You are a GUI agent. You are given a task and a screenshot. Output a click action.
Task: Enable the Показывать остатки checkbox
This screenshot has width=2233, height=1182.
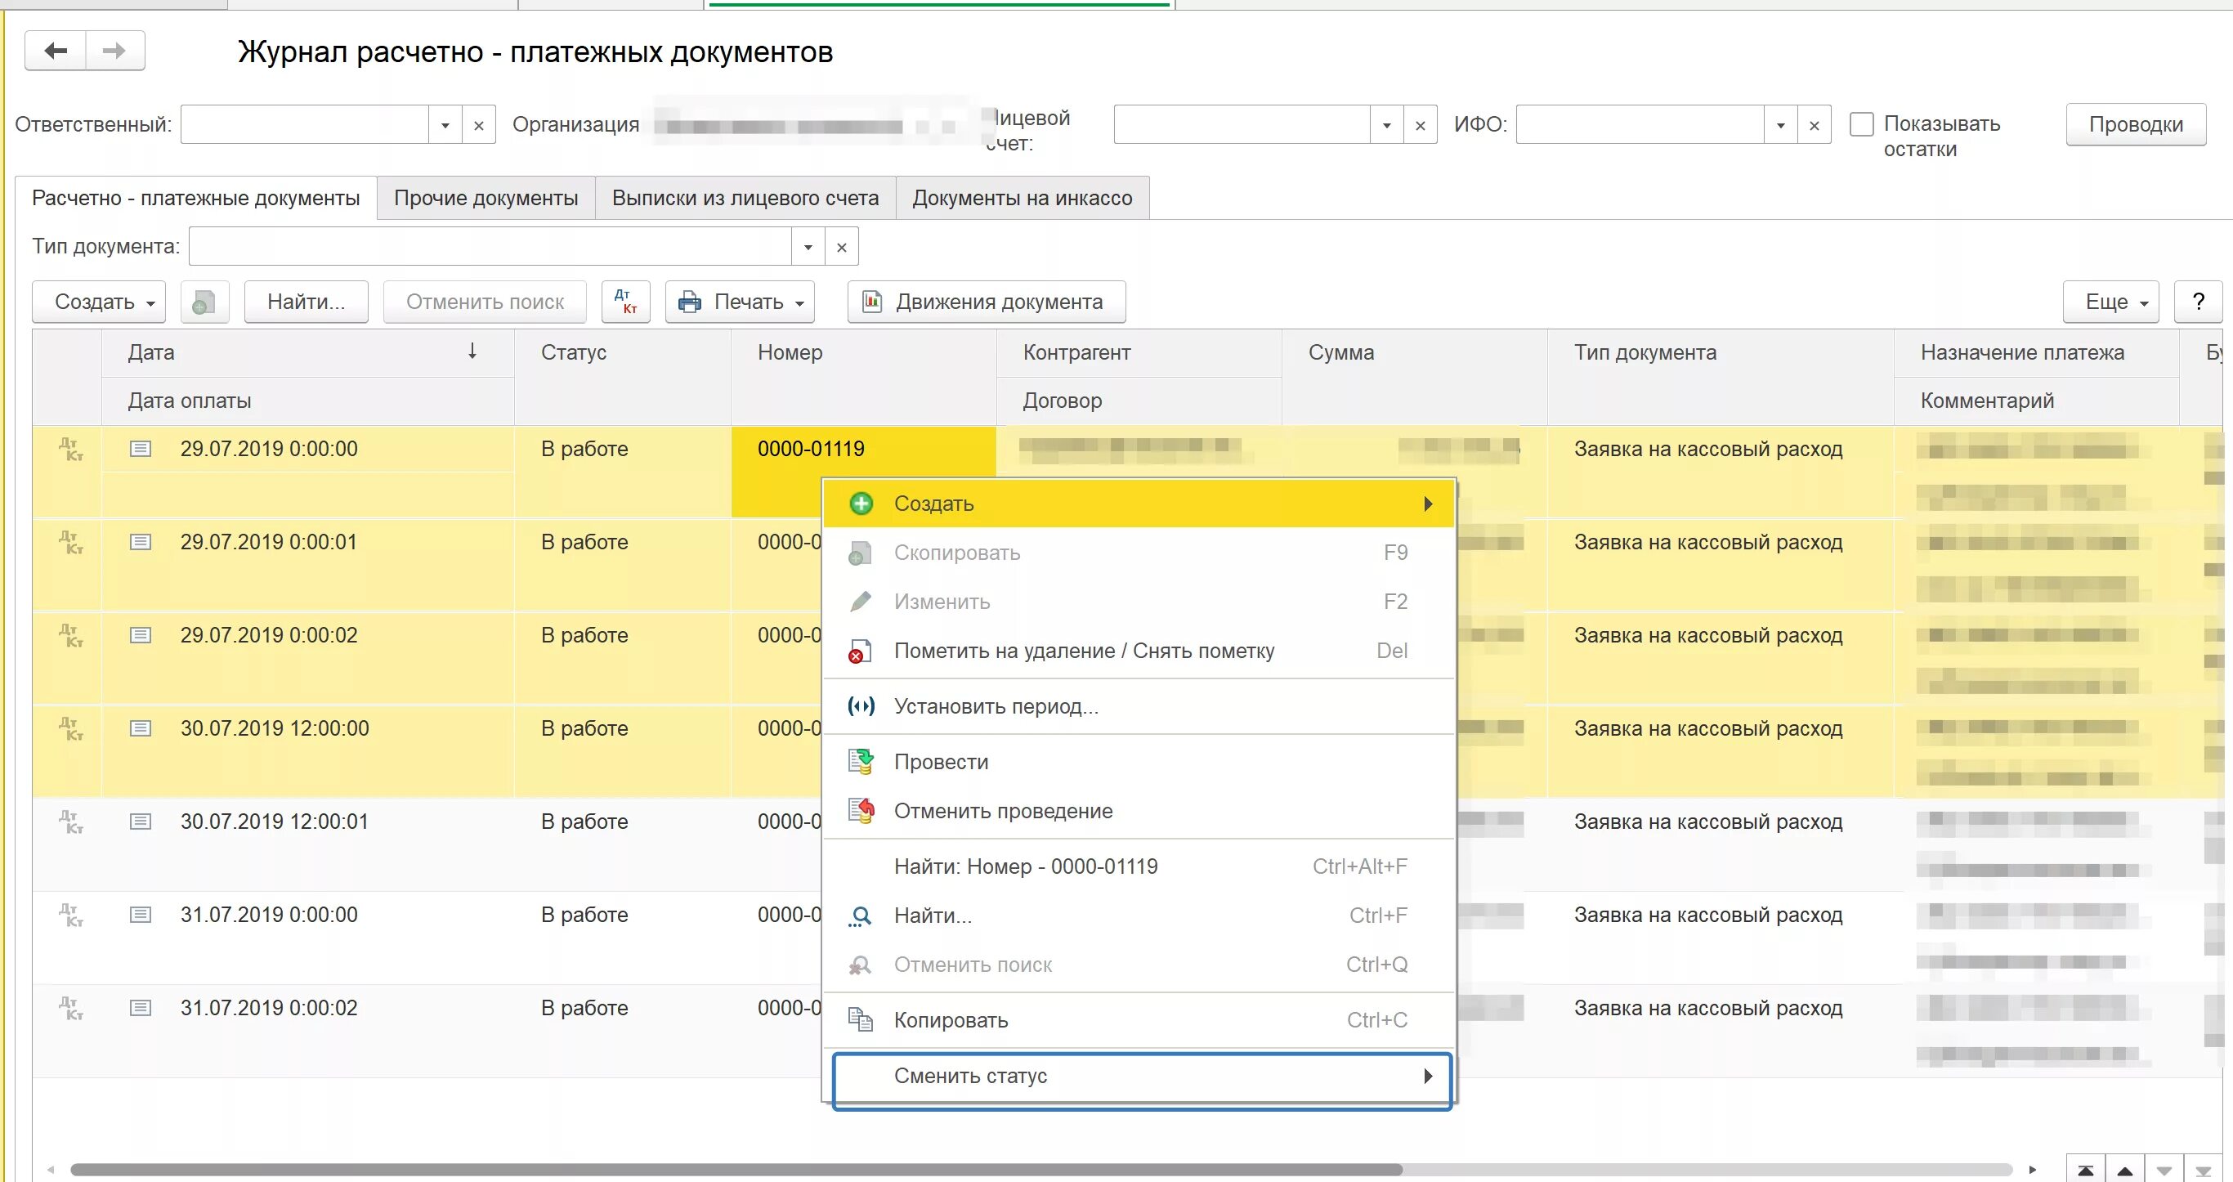(x=1861, y=124)
